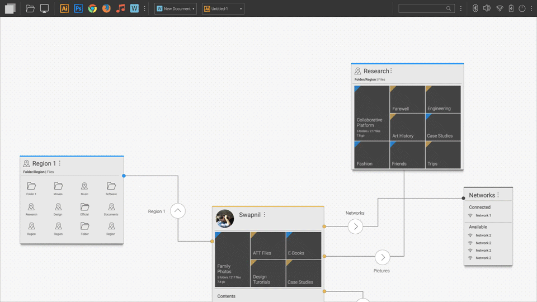The height and width of the screenshot is (302, 537).
Task: Expand the Untitled-1 Illustrator dropdown
Action: tap(223, 8)
